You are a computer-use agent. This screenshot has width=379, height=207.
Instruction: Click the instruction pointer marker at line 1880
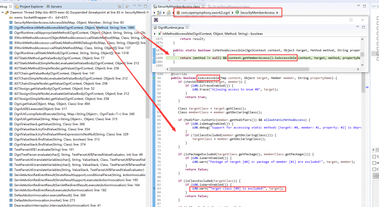[153, 58]
